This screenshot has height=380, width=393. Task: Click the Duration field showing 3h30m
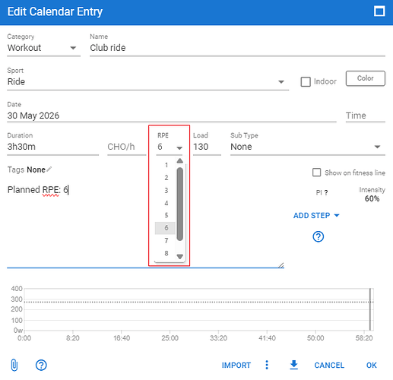52,147
